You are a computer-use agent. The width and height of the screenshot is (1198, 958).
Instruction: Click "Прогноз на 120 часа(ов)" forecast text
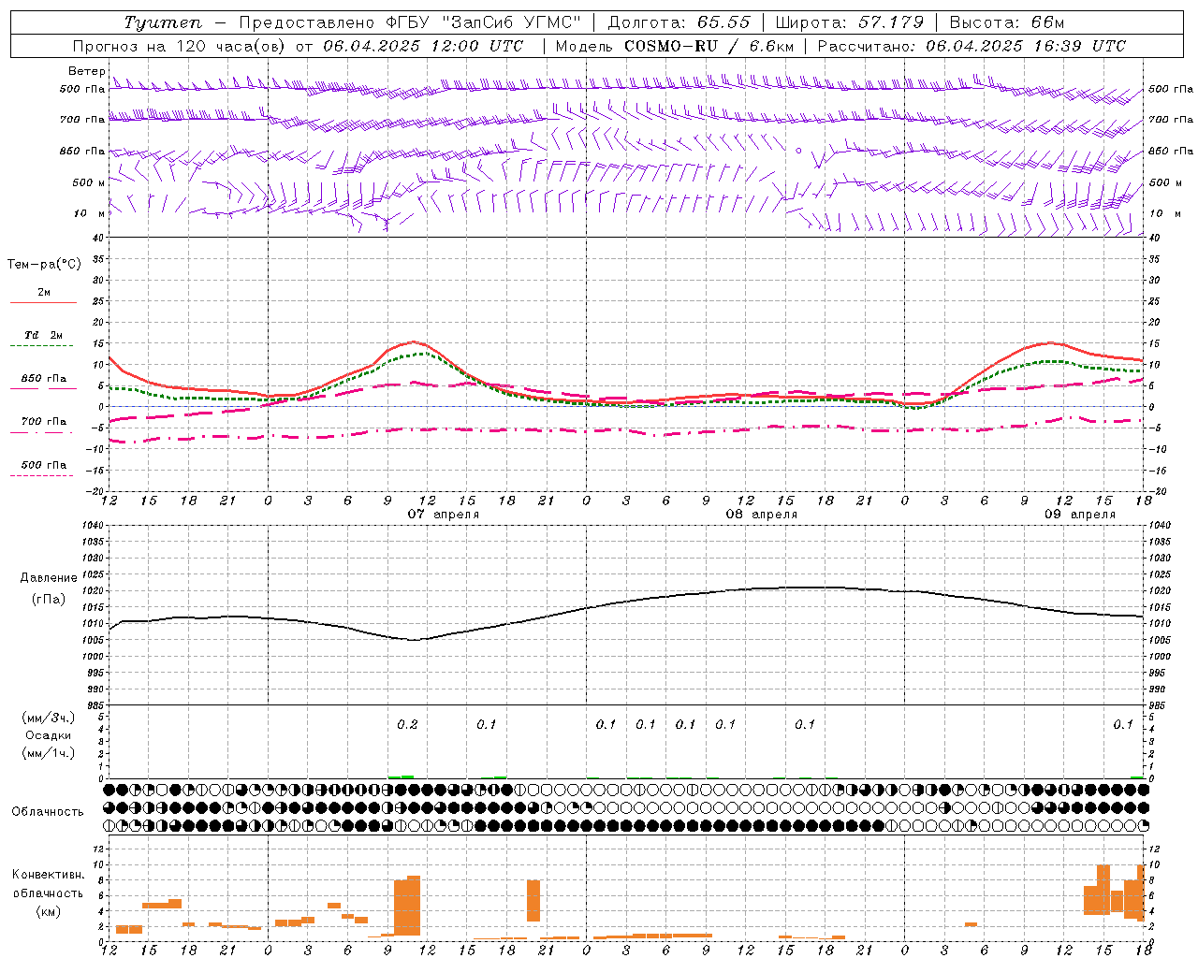[x=181, y=46]
